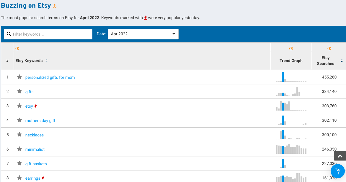Click the Buzzing on Etsy heading
This screenshot has height=182, width=346.
[26, 6]
